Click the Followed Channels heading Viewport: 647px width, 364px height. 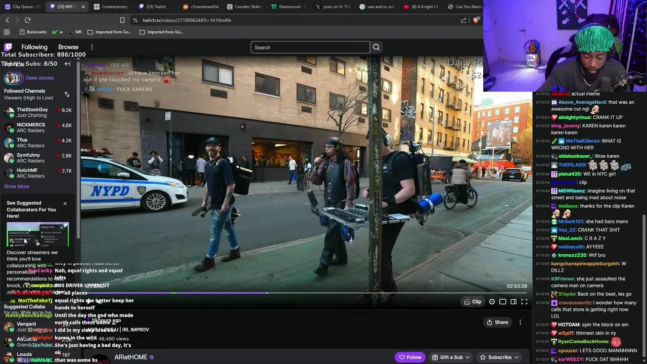point(25,91)
